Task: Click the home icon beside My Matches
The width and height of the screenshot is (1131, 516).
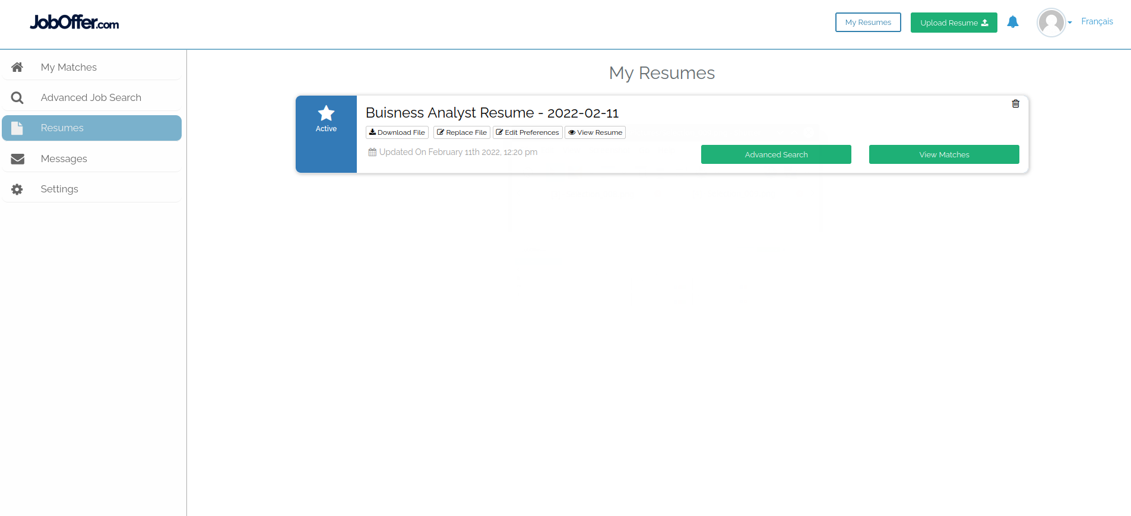Action: coord(17,67)
